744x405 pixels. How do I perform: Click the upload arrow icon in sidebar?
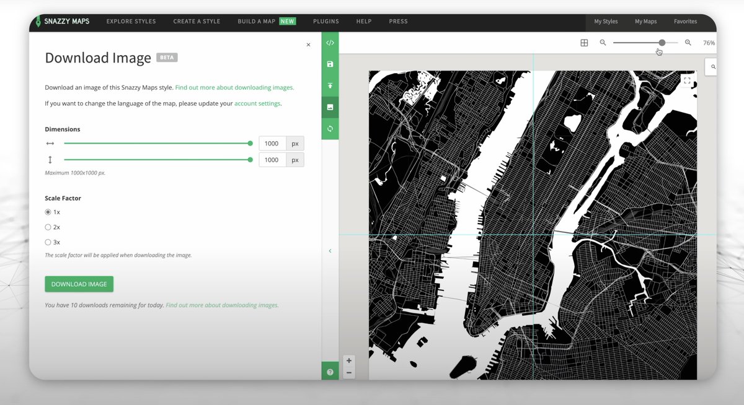pos(330,85)
